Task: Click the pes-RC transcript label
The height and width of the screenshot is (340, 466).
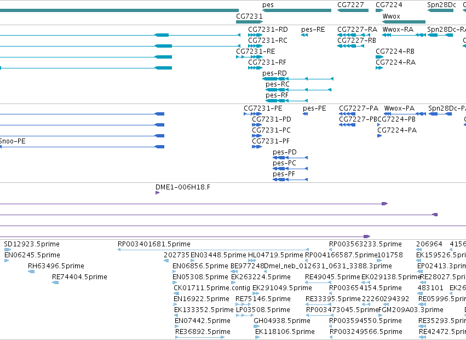Action: pyautogui.click(x=277, y=84)
